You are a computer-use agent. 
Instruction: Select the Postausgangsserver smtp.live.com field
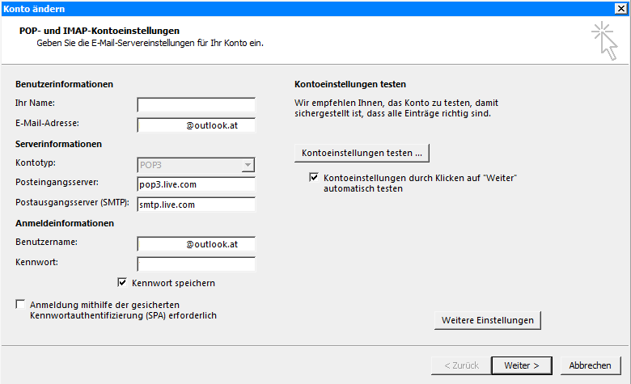pyautogui.click(x=196, y=205)
